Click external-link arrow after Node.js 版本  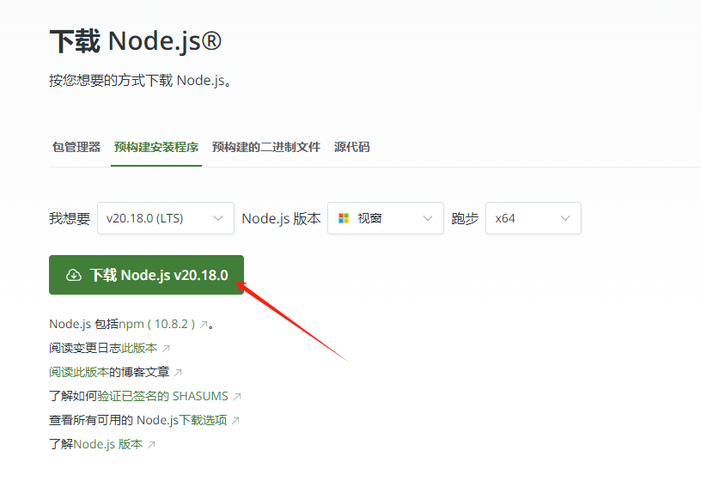coord(151,445)
